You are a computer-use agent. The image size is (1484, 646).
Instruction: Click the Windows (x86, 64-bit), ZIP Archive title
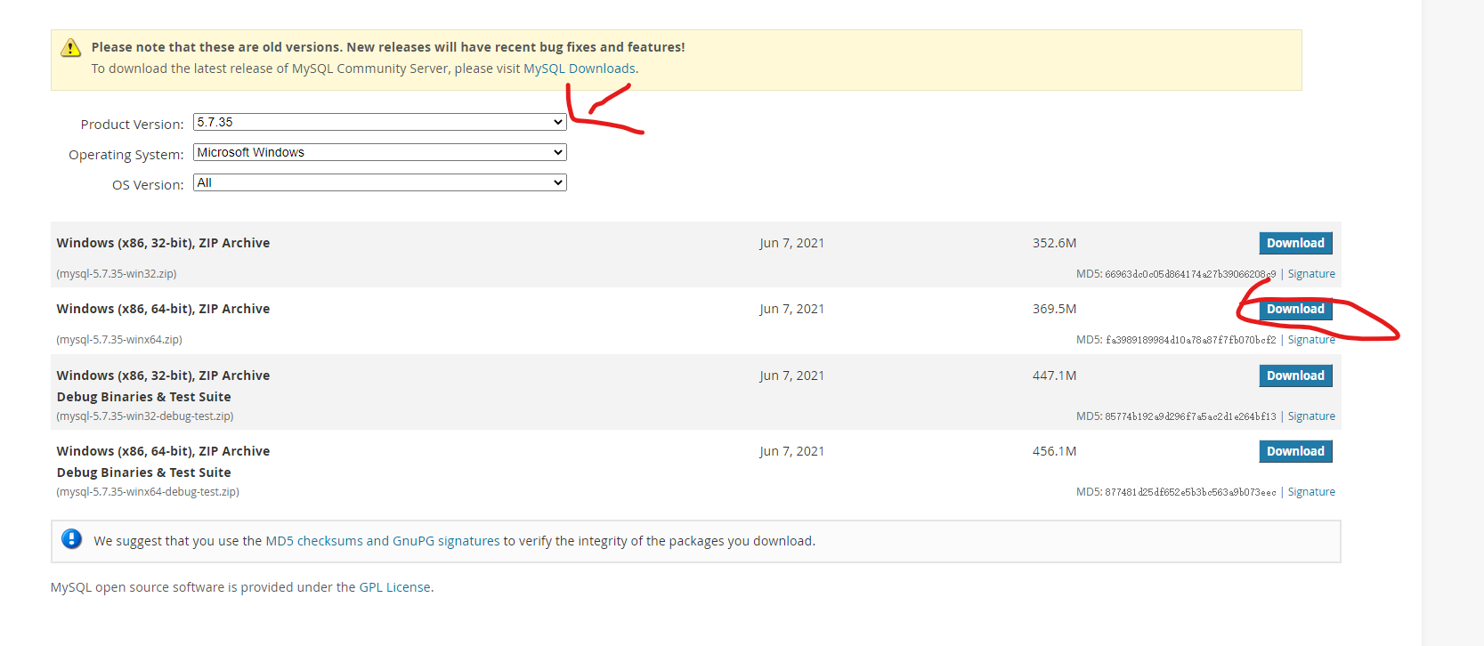[x=163, y=309]
